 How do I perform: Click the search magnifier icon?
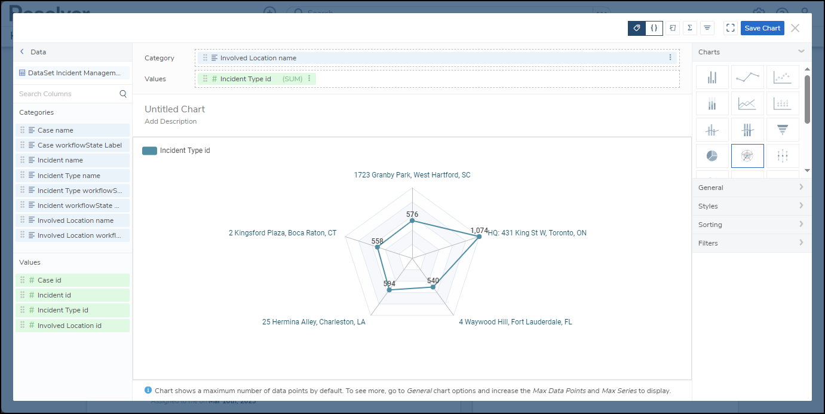point(123,94)
